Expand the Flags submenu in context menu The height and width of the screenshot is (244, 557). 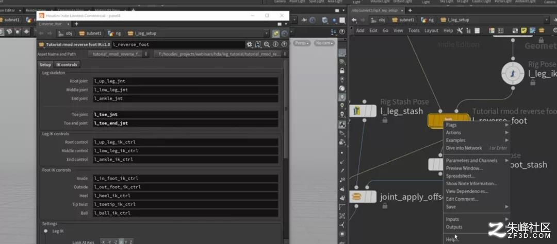coord(477,125)
